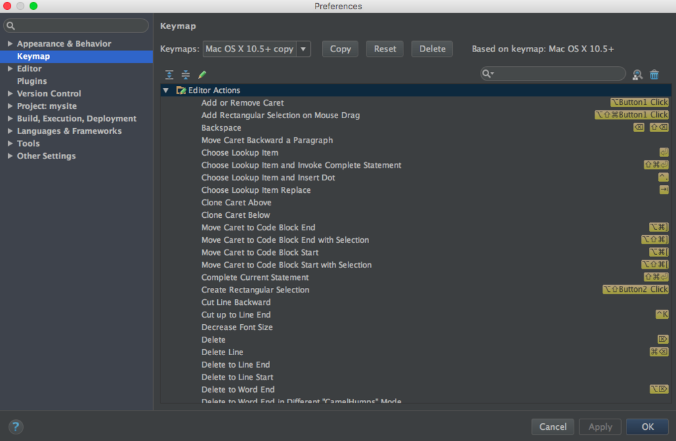Image resolution: width=676 pixels, height=441 pixels.
Task: Click the Copy keymap button
Action: coord(340,49)
